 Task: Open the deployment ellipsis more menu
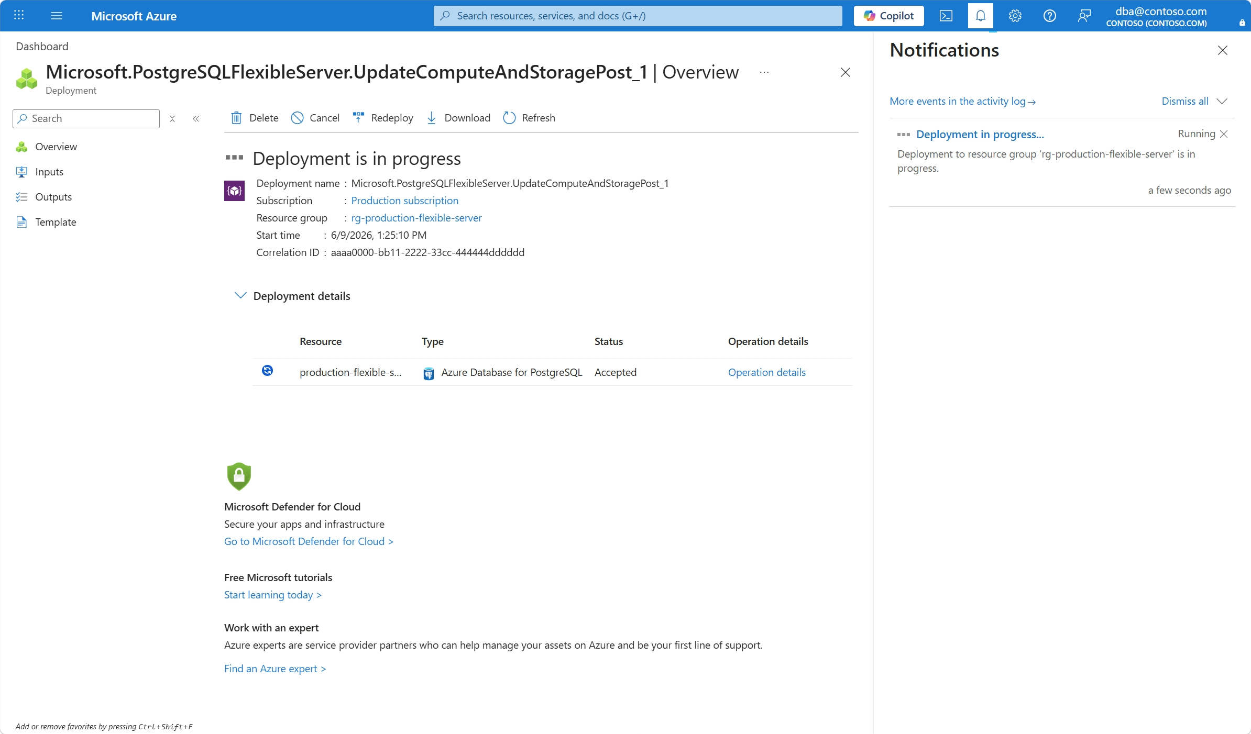click(x=764, y=72)
